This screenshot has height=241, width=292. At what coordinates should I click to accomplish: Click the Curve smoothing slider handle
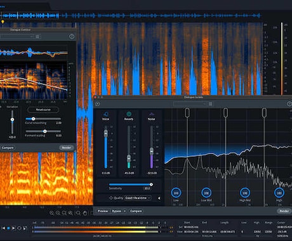tap(33, 119)
